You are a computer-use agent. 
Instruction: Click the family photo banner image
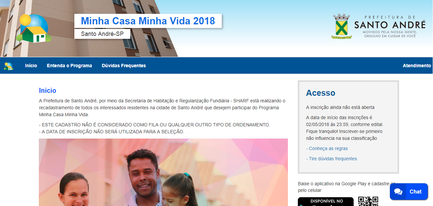(x=163, y=172)
